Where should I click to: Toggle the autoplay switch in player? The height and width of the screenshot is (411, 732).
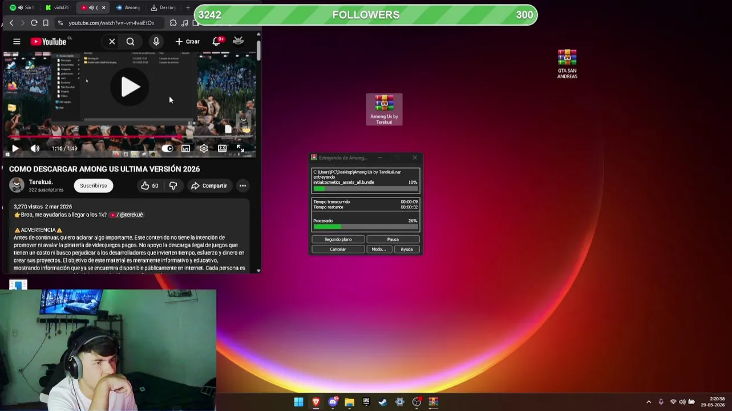(167, 148)
